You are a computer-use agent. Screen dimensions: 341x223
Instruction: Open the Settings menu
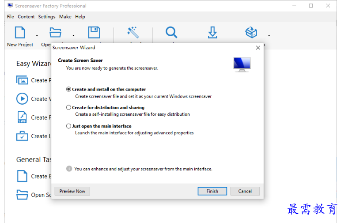47,17
